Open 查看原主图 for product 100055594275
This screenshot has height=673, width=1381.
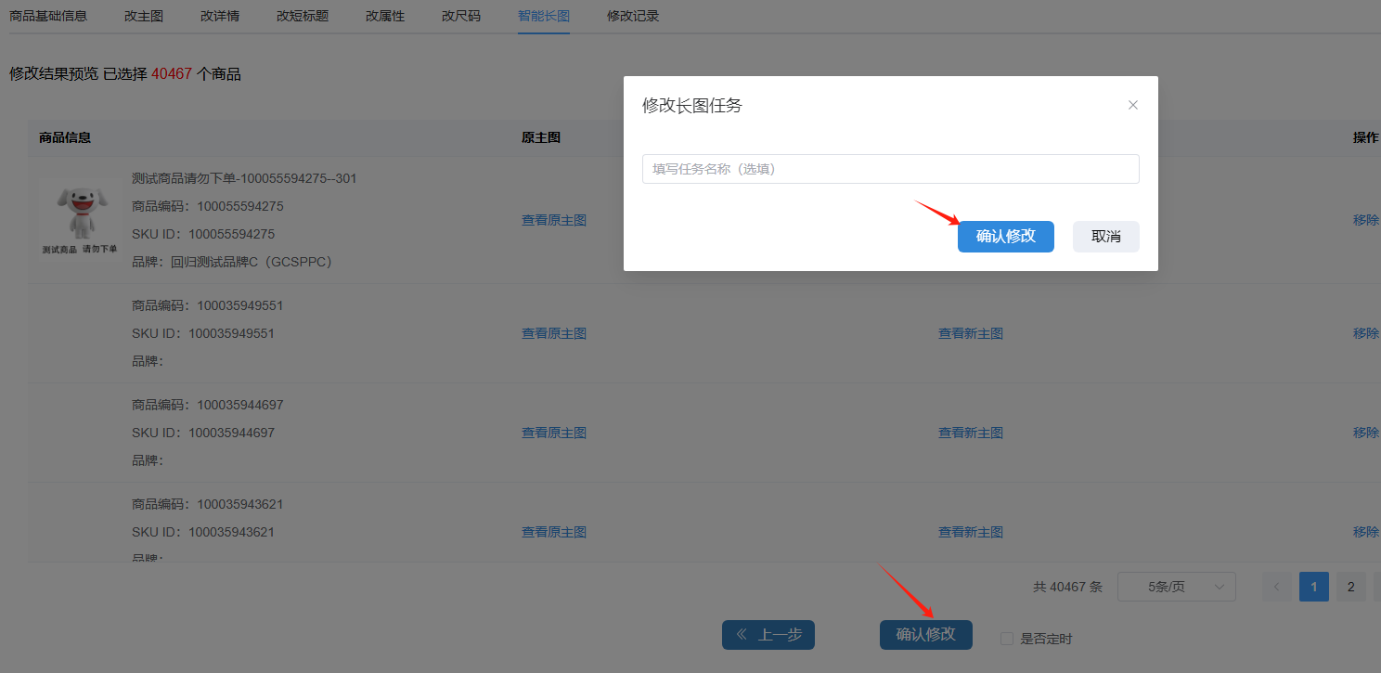[554, 220]
